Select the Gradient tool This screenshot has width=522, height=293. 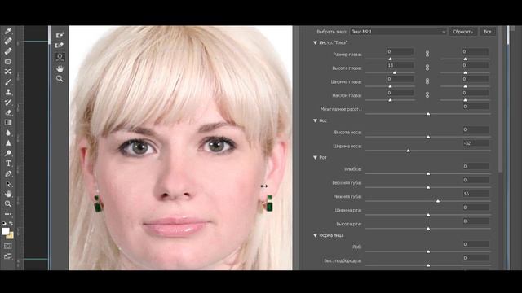pos(8,123)
